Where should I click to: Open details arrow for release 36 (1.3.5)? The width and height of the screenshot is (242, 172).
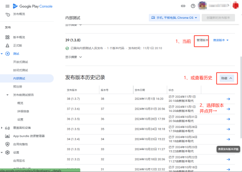(228, 119)
